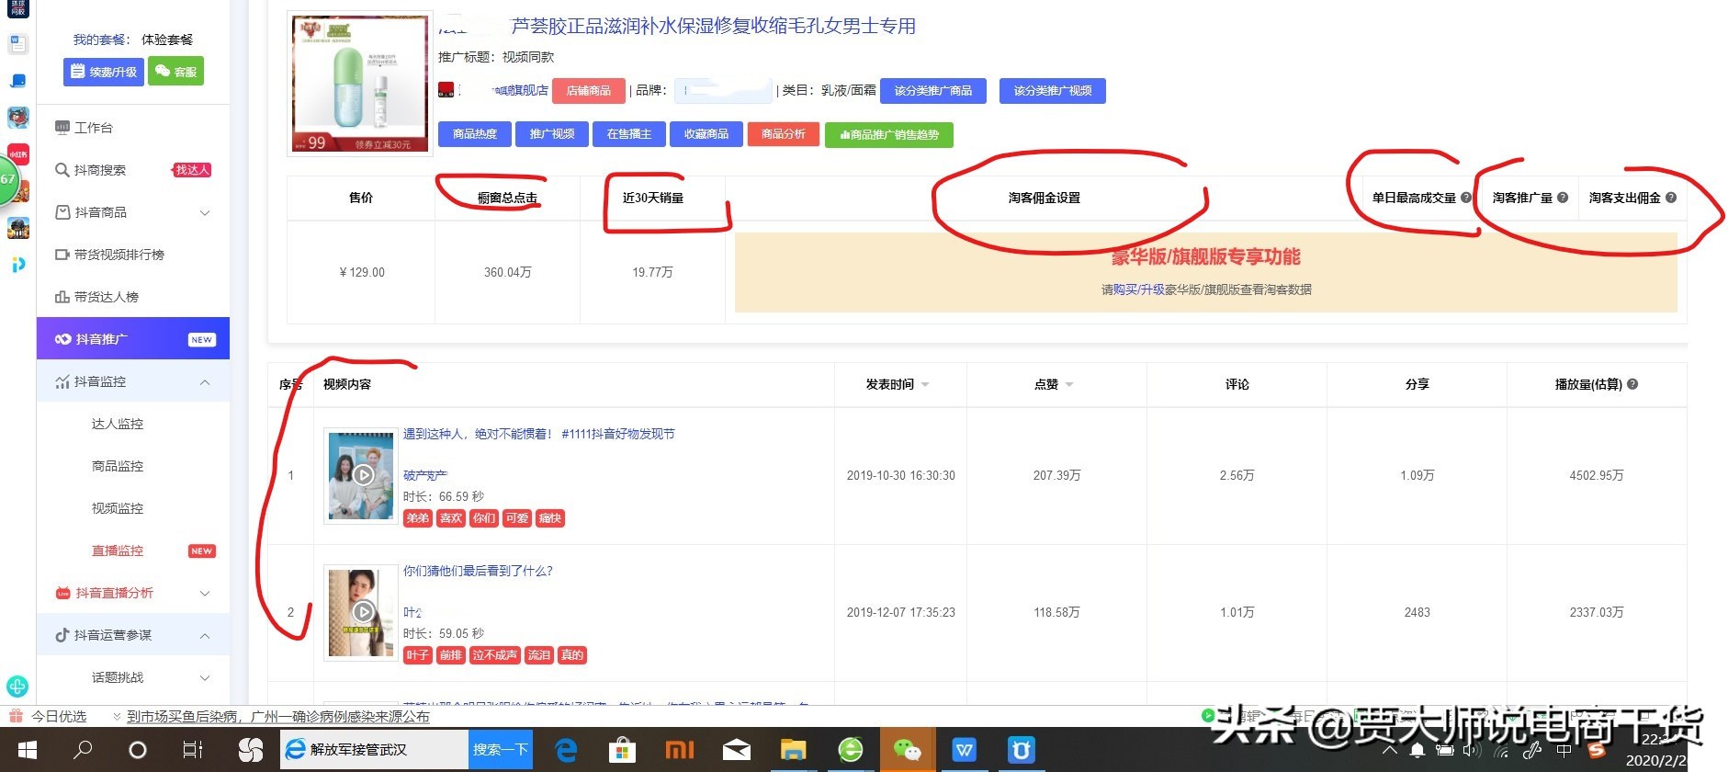Click help icon beside 淘客推广量
Viewport: 1728px width, 772px height.
click(x=1563, y=198)
